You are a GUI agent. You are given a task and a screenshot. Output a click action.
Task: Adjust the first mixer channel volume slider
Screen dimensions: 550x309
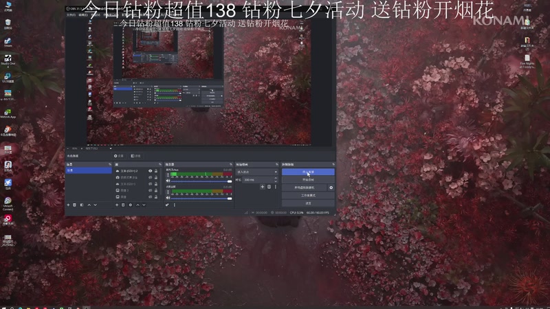coord(201,181)
